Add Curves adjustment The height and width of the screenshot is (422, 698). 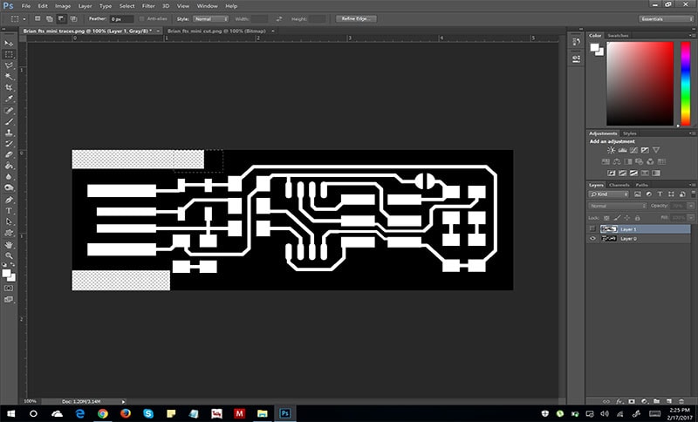click(633, 150)
